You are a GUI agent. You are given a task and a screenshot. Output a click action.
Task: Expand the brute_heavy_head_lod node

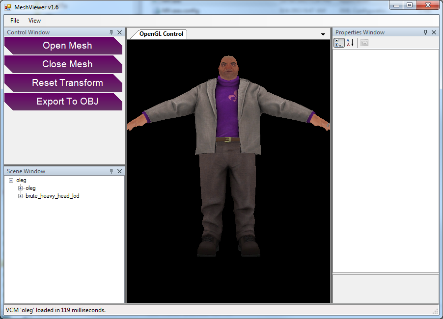20,196
